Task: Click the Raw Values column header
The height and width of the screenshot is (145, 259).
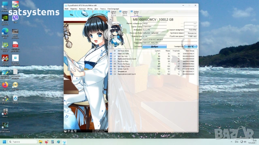Action: coord(190,51)
